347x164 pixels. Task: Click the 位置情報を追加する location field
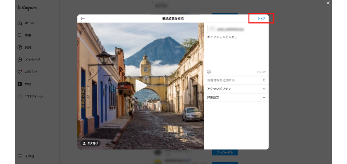click(236, 80)
